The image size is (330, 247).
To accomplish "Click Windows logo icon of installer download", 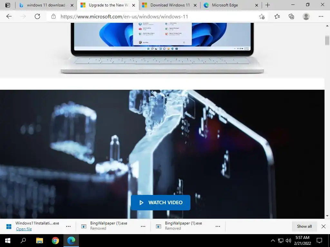I will pos(9,226).
